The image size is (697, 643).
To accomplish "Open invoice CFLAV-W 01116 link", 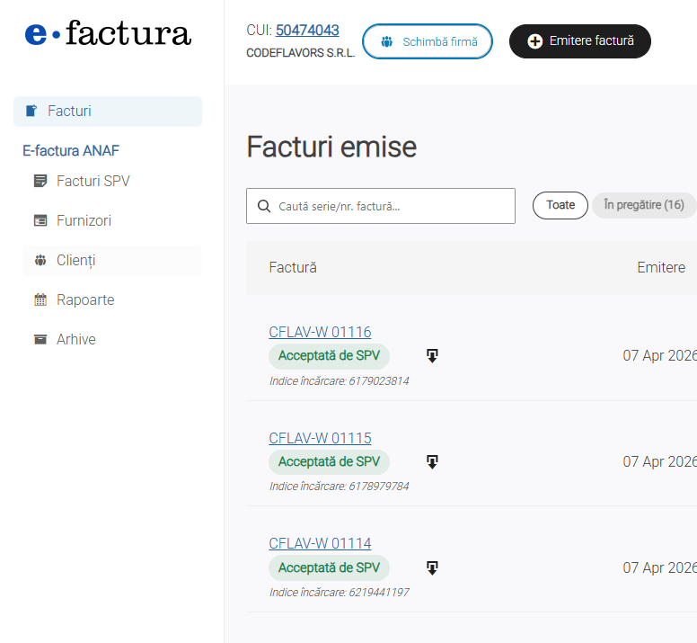I will pos(320,332).
